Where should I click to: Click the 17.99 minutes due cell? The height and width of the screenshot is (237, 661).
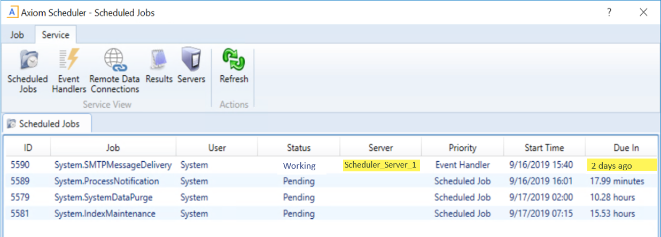click(618, 181)
